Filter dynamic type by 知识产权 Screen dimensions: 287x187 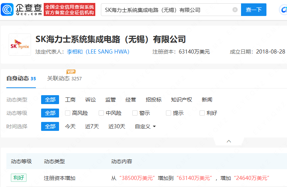coord(181,100)
